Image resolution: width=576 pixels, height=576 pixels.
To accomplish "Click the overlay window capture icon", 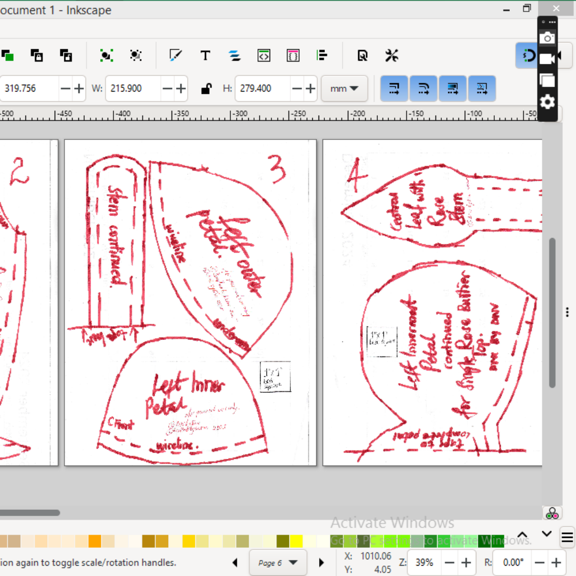I will point(547,80).
